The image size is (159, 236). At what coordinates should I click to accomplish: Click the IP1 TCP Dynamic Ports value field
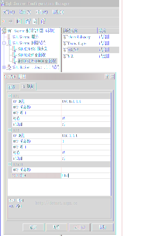(x=86, y=107)
